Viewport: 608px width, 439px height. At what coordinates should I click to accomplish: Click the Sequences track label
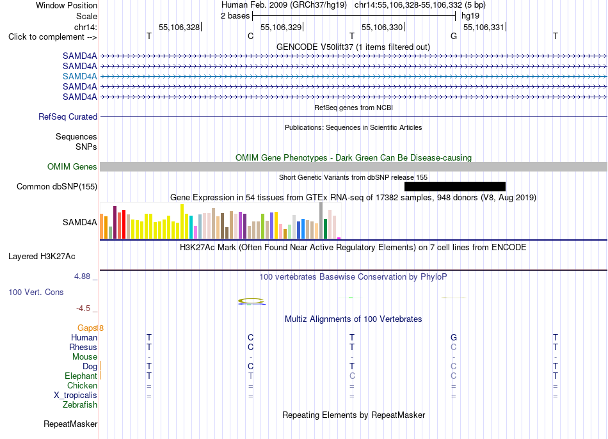pos(76,136)
